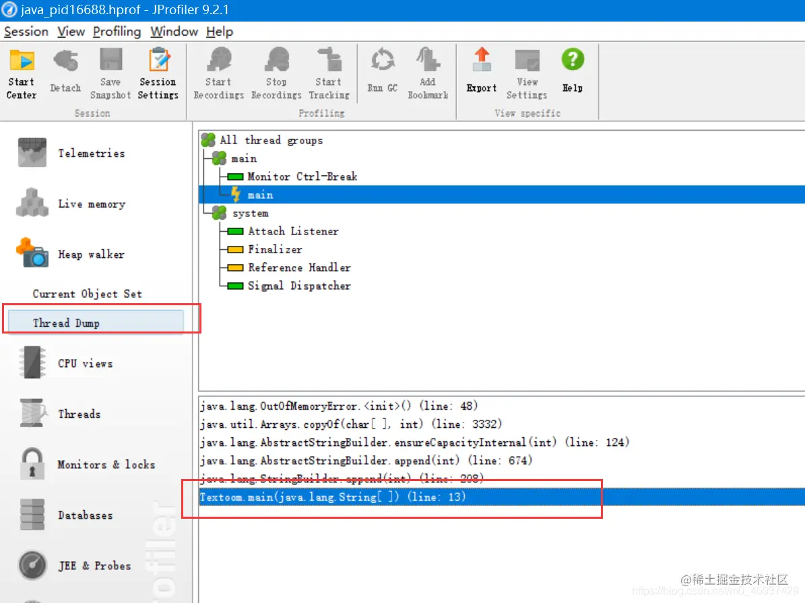Select the Textoom.main line 13 frame
This screenshot has height=603, width=805.
point(502,497)
